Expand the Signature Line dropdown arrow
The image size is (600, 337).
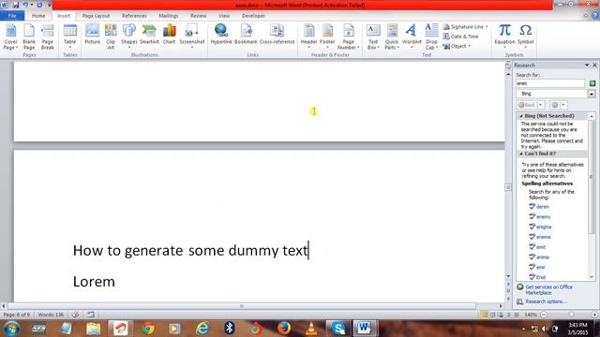pyautogui.click(x=487, y=27)
